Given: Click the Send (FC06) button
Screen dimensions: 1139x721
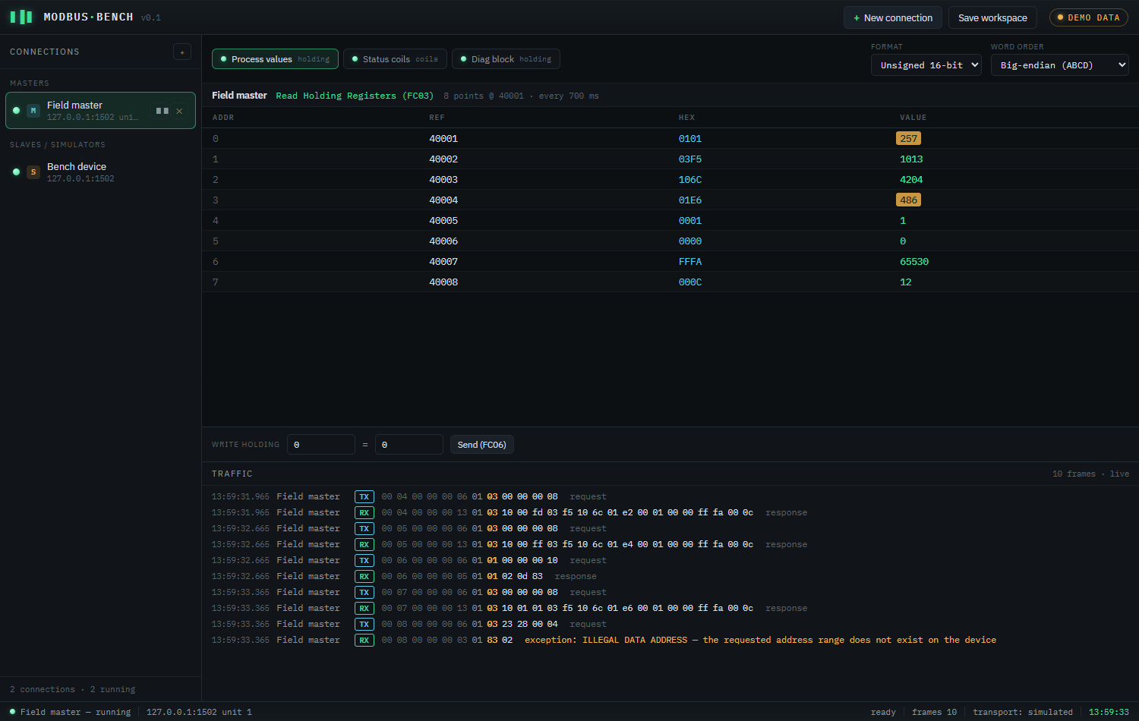Looking at the screenshot, I should (x=482, y=445).
